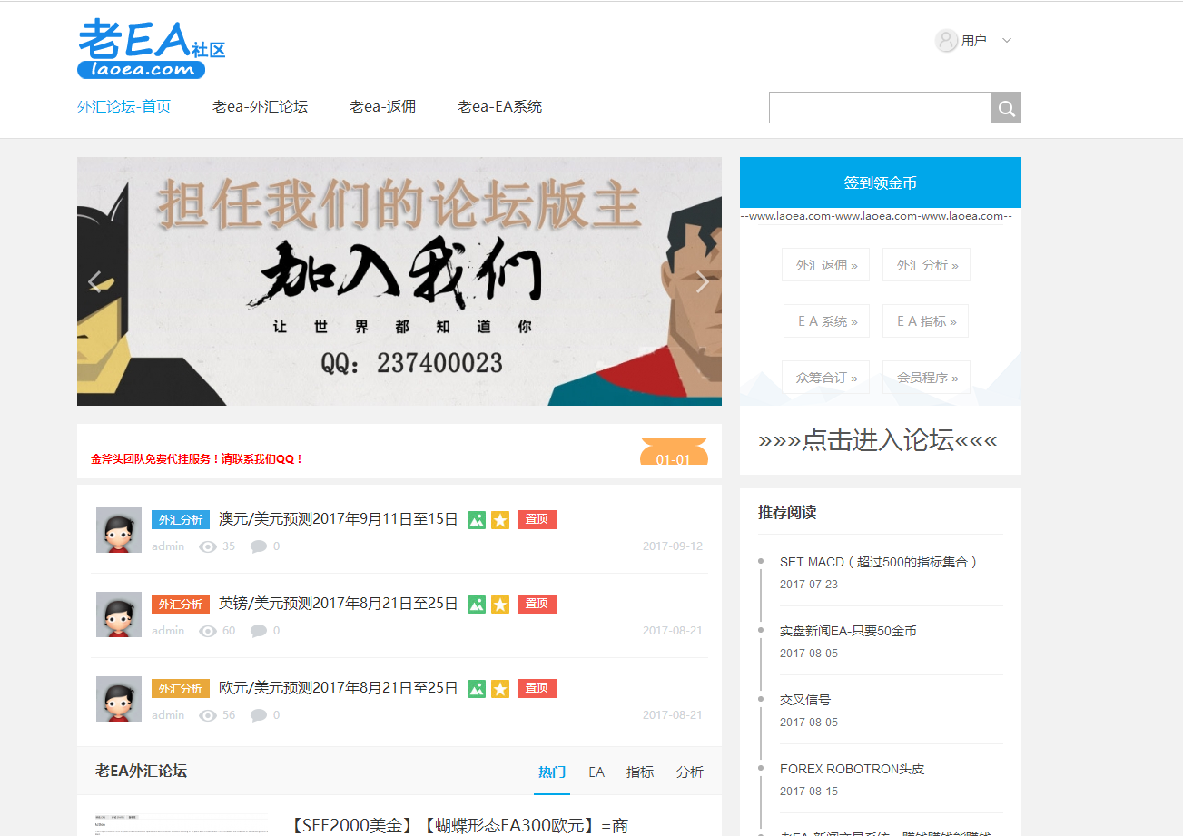Screen dimensions: 1183x836
Task: Switch to the 热门 tab
Action: [x=552, y=772]
